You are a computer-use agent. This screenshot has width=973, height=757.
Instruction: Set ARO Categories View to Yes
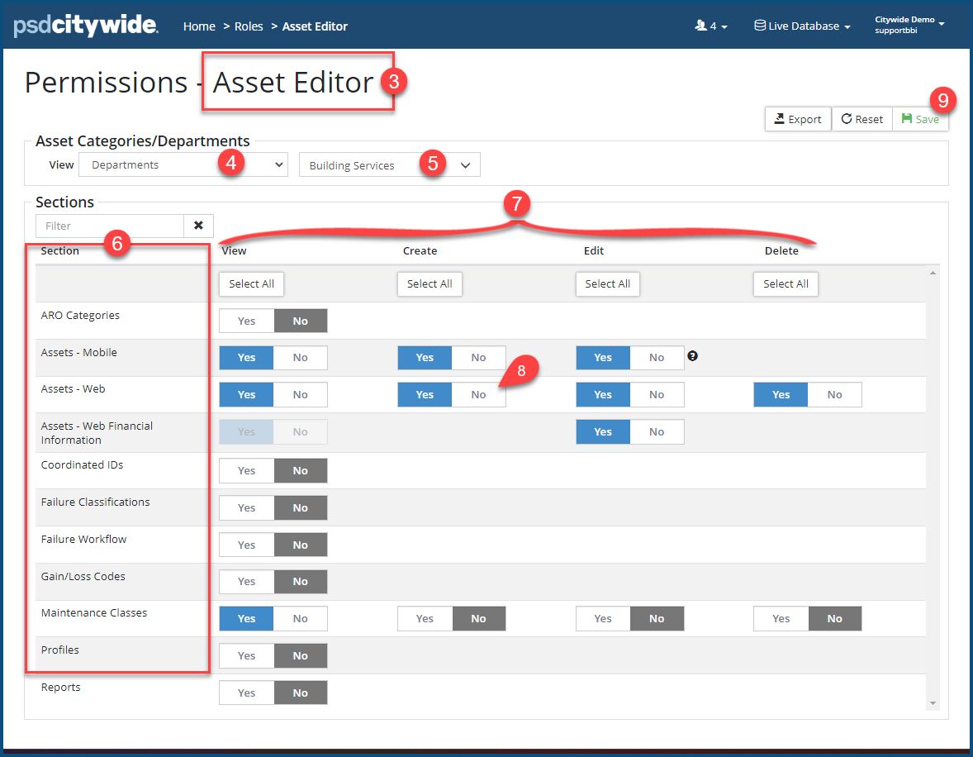[246, 321]
